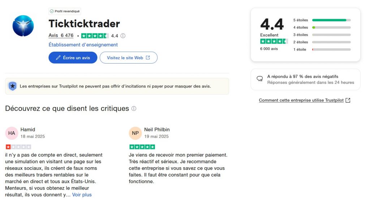Click Neil Philbin's NP avatar
370x203 pixels.
[x=135, y=133]
